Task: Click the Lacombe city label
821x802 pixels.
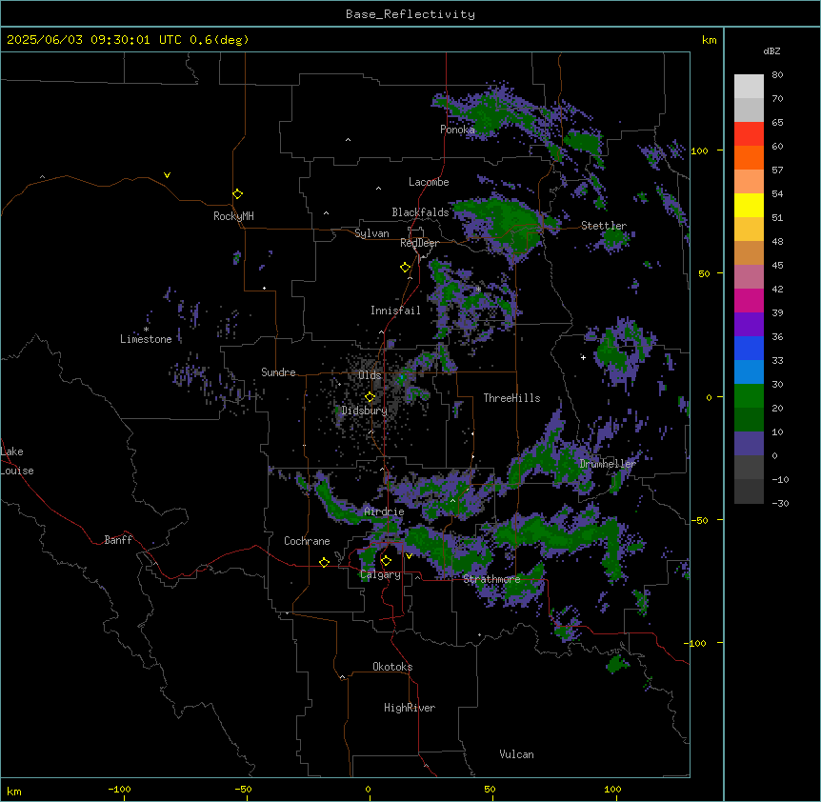Action: [429, 182]
